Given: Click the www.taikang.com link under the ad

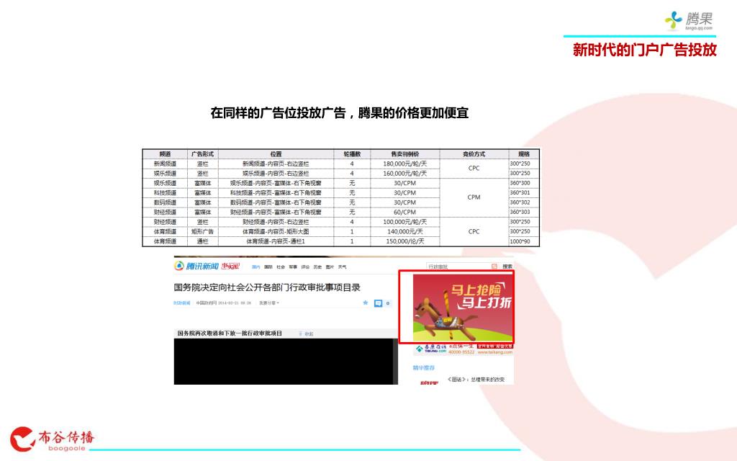Looking at the screenshot, I should (x=495, y=352).
